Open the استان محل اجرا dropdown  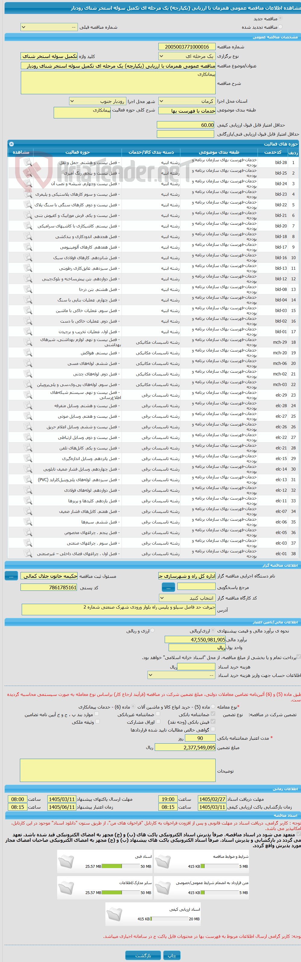(187, 101)
